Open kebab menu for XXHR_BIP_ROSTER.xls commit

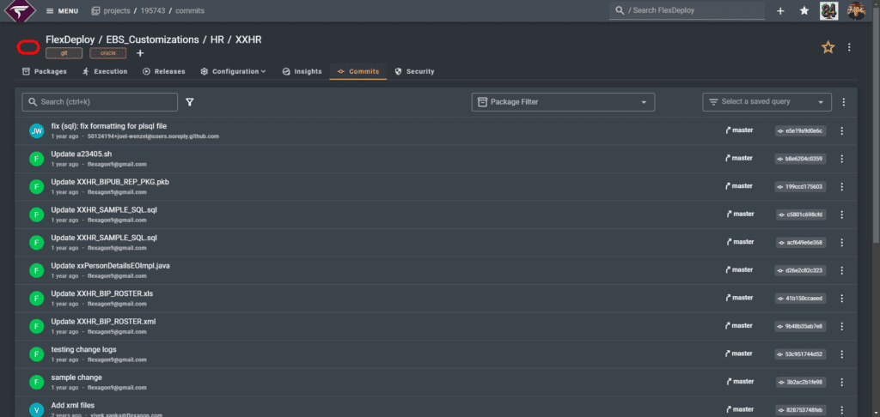click(x=841, y=299)
